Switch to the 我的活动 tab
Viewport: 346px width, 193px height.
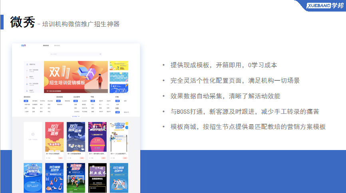click(57, 46)
